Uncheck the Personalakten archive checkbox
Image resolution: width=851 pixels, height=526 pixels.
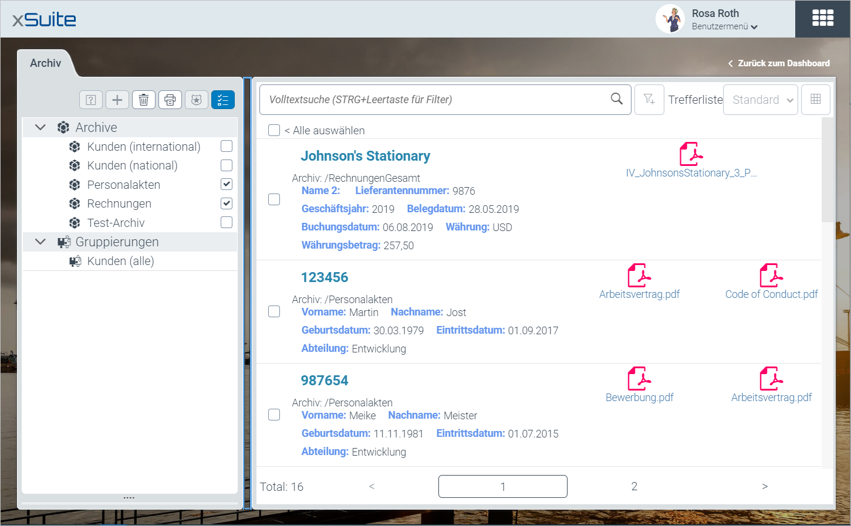(227, 184)
